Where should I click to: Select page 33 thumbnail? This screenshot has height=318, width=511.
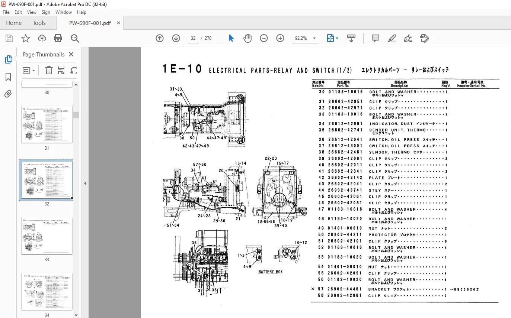[x=47, y=236]
